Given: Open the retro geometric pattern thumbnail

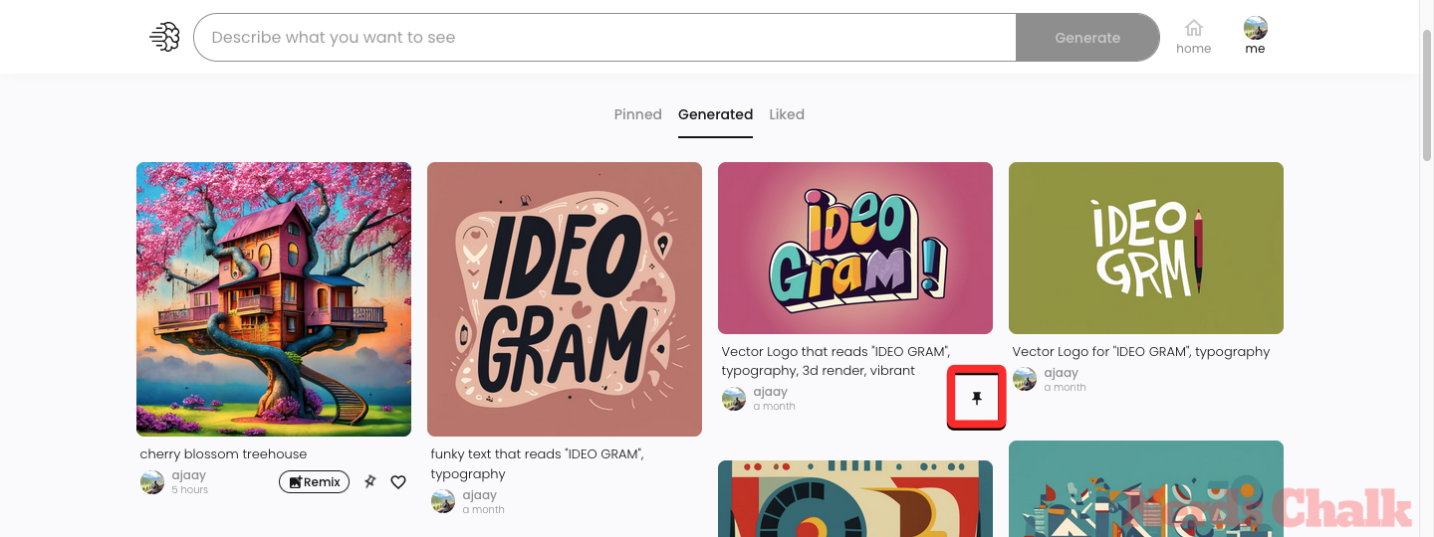Looking at the screenshot, I should [855, 498].
